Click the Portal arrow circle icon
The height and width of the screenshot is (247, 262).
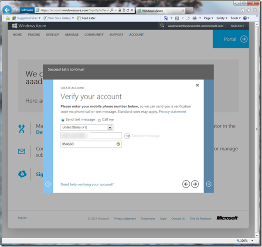click(x=244, y=39)
